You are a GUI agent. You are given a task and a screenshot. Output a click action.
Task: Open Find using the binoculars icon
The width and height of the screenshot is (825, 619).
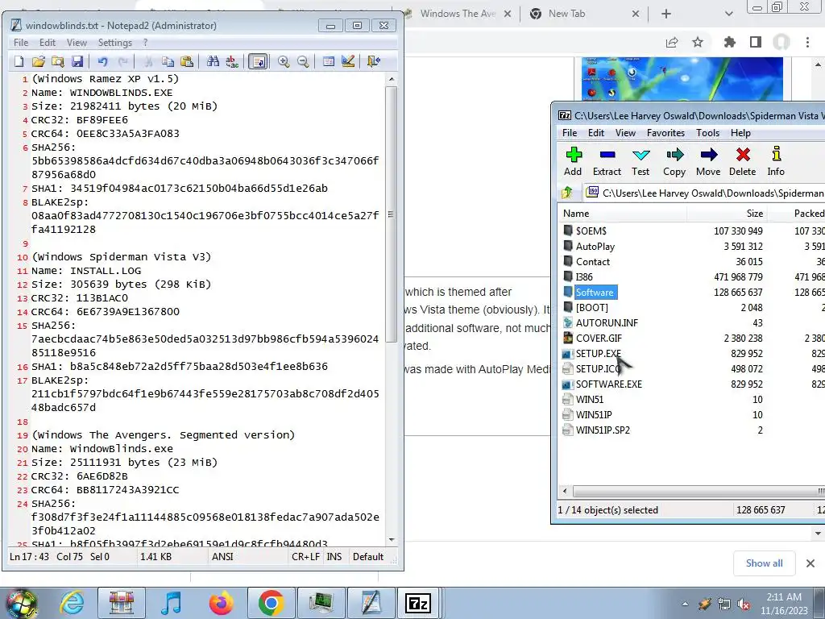(x=213, y=61)
